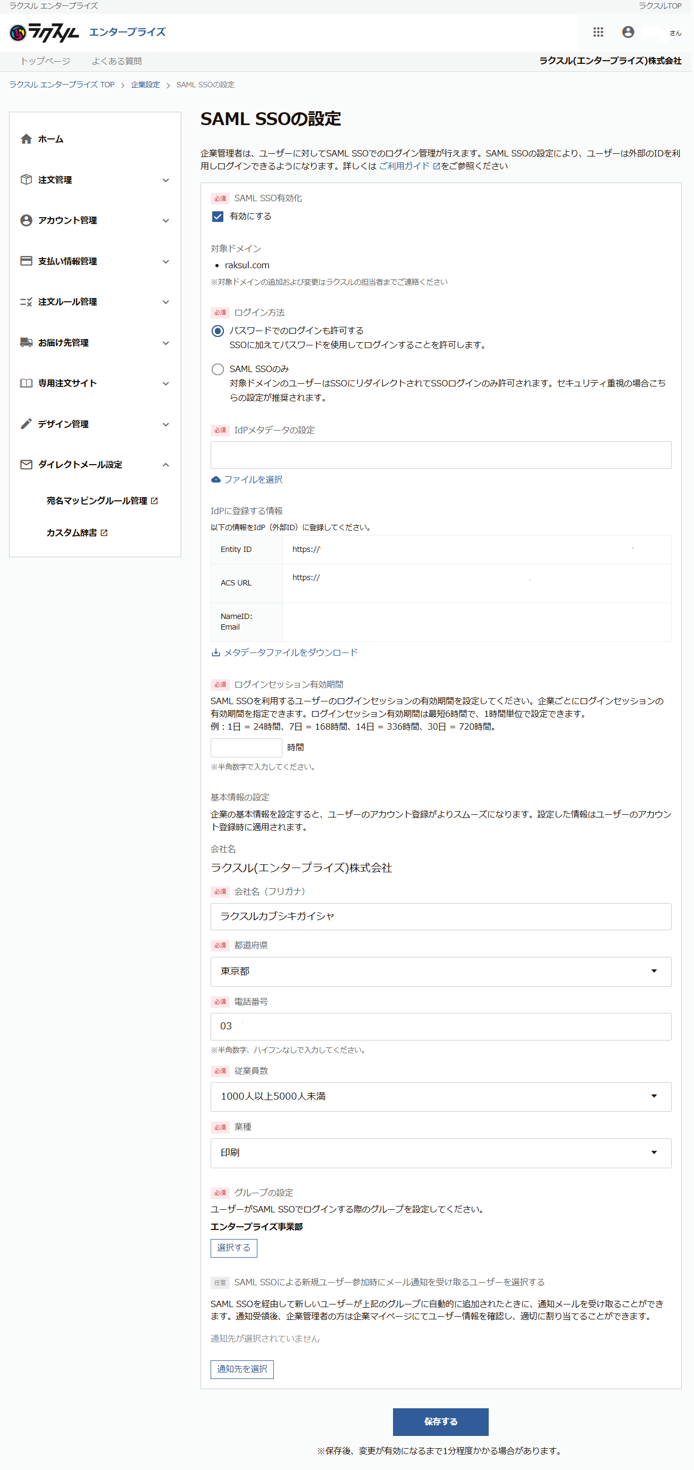
Task: Click the Entity ID https:// value
Action: coord(306,549)
